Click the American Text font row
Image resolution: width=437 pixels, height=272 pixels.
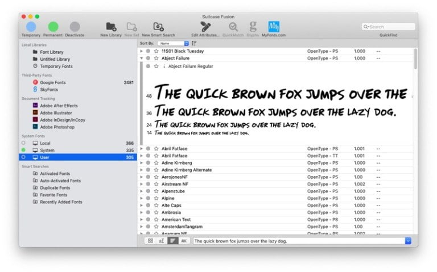point(275,220)
